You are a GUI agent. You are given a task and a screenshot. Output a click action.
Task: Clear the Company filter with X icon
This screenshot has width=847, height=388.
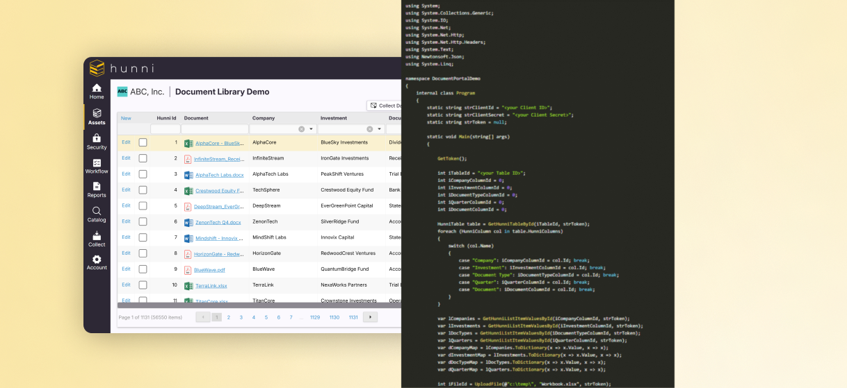tap(302, 129)
